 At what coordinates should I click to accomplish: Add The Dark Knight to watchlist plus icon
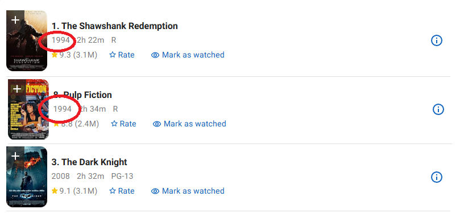click(x=15, y=156)
